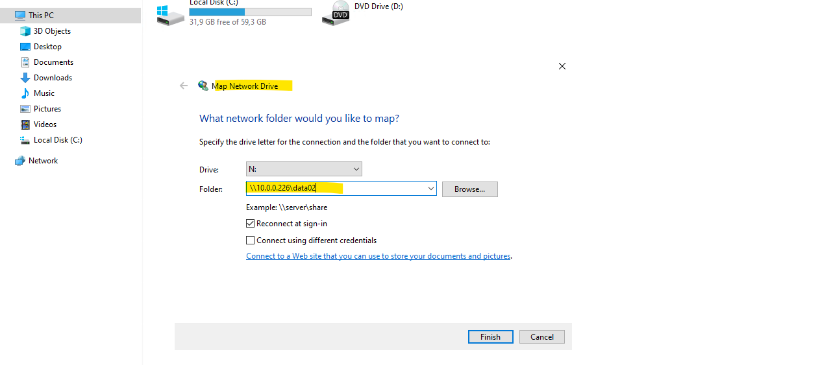This screenshot has width=820, height=365.
Task: Open the Folder path history dropdown arrow
Action: coord(431,189)
